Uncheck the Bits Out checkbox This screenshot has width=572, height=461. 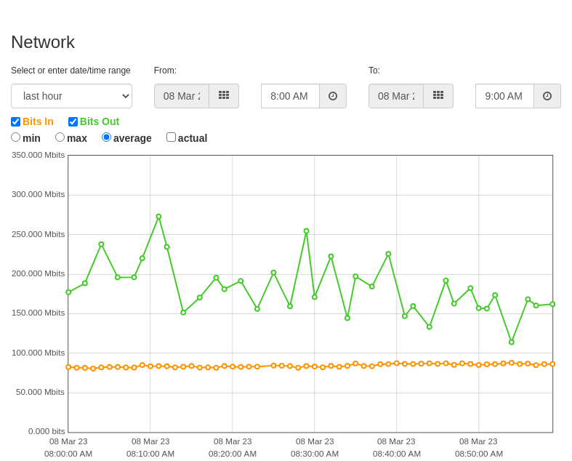[x=73, y=121]
